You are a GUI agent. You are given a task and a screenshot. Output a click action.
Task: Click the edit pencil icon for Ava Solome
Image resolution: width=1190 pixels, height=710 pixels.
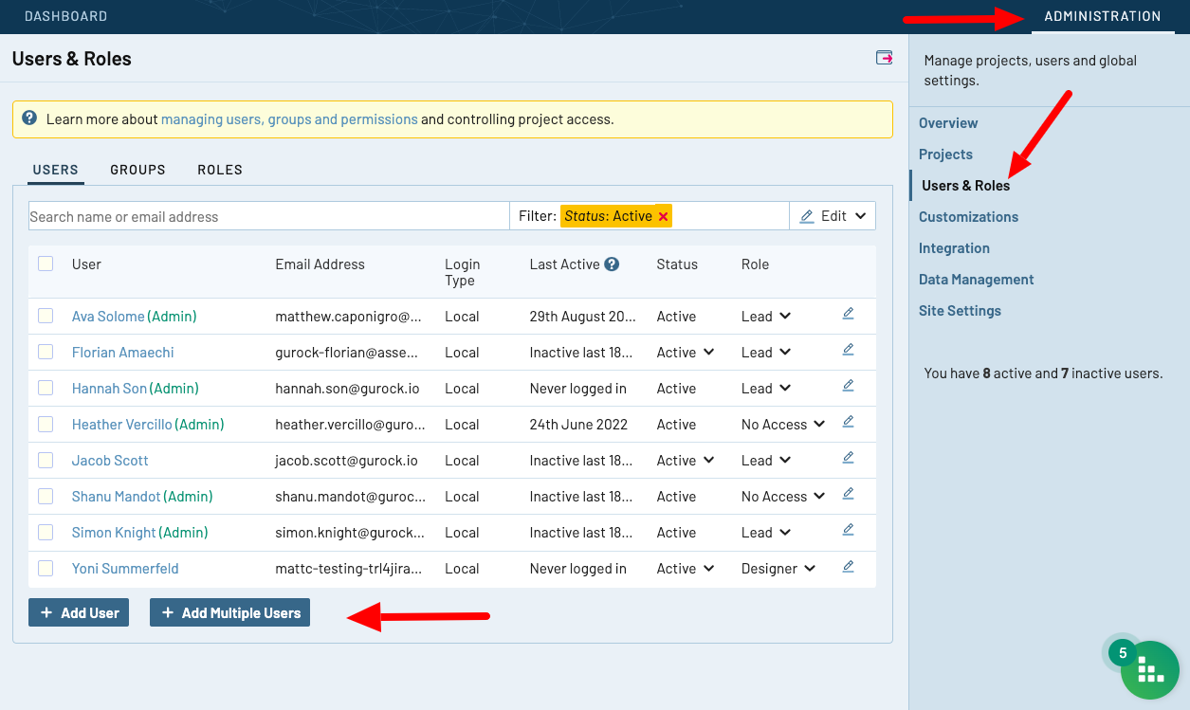click(848, 314)
